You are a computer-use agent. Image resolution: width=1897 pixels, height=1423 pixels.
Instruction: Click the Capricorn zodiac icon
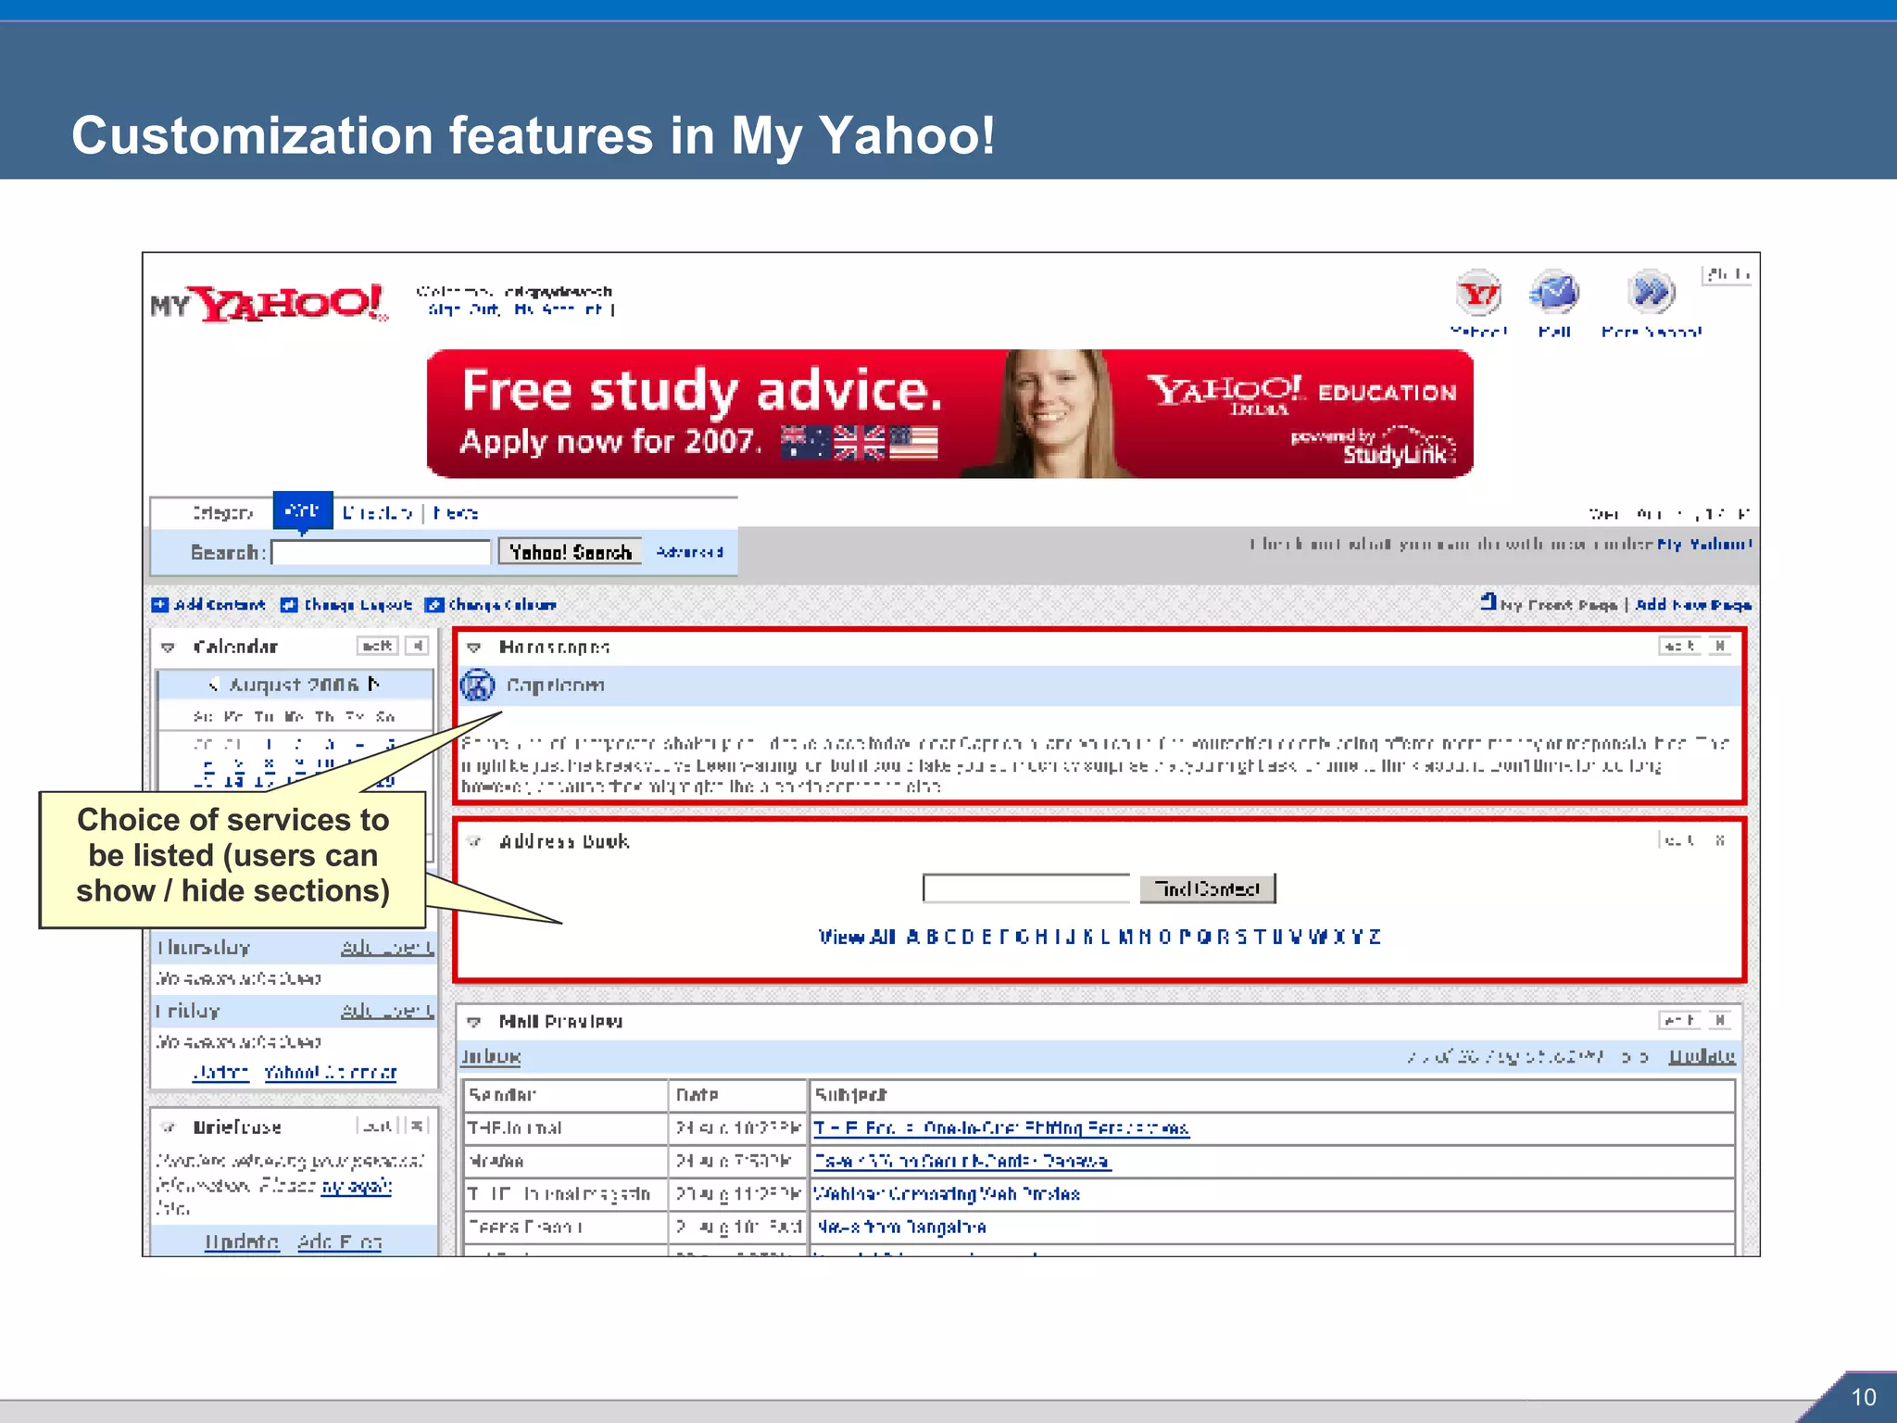(478, 686)
